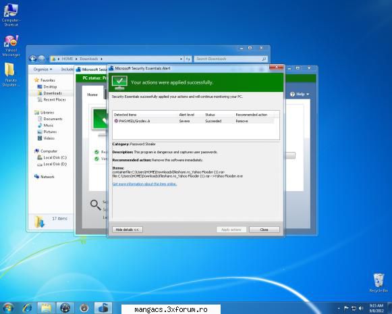Click the Security Essentials Alert title bar icon
The width and height of the screenshot is (392, 314).
pyautogui.click(x=111, y=68)
